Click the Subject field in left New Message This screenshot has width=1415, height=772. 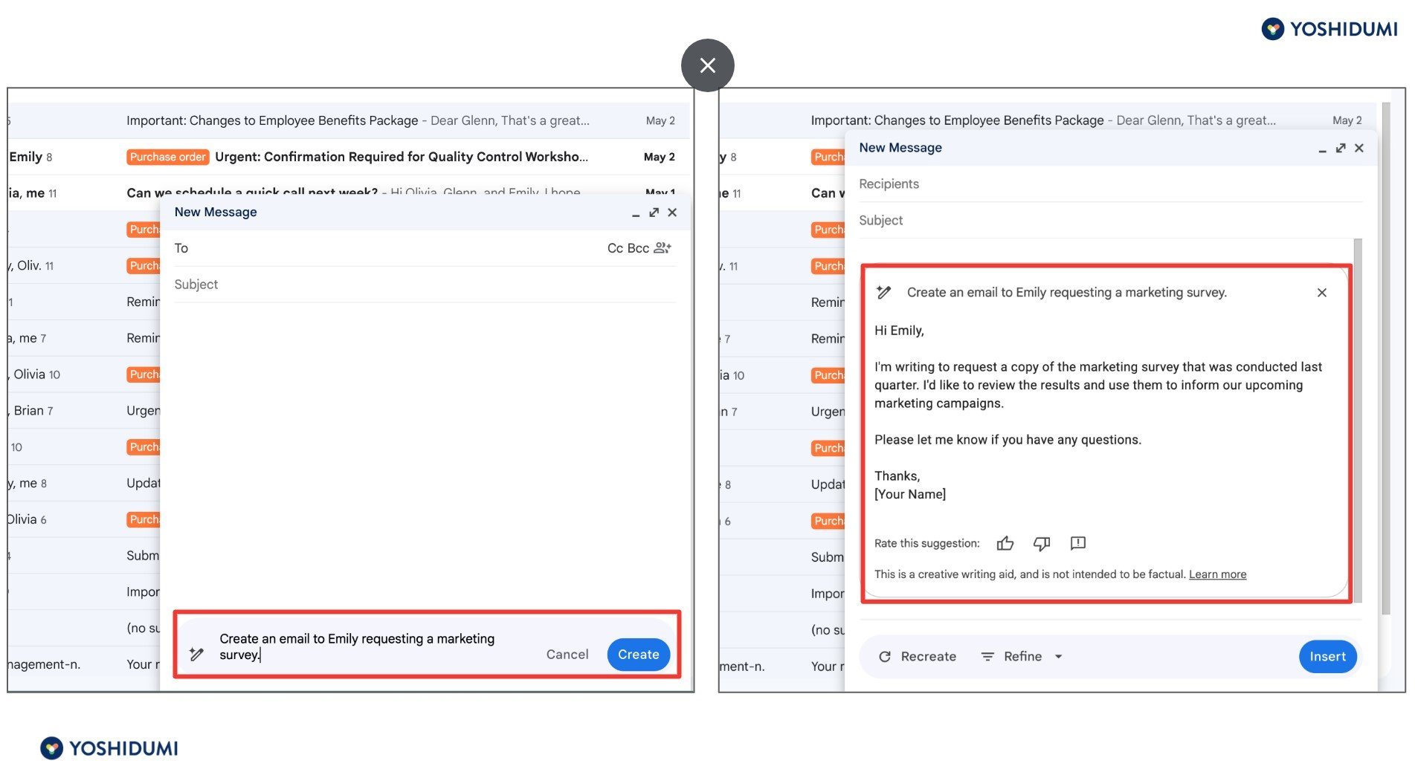tap(425, 285)
